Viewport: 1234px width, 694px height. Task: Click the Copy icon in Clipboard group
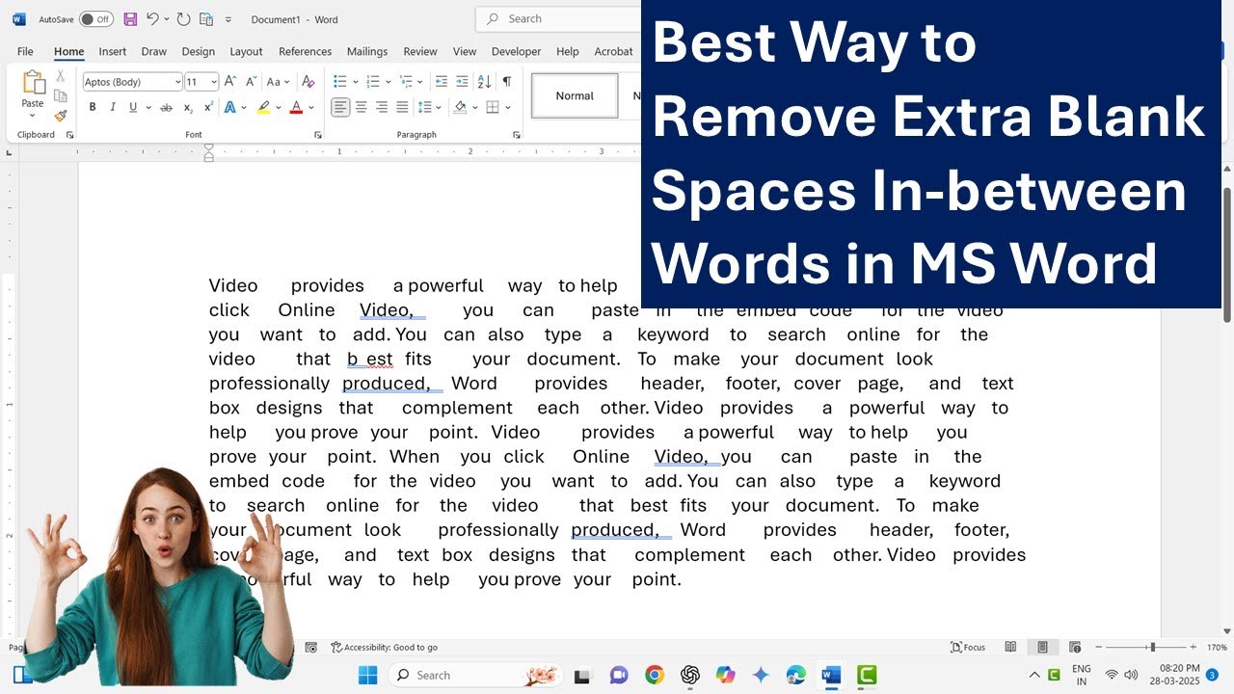click(60, 95)
